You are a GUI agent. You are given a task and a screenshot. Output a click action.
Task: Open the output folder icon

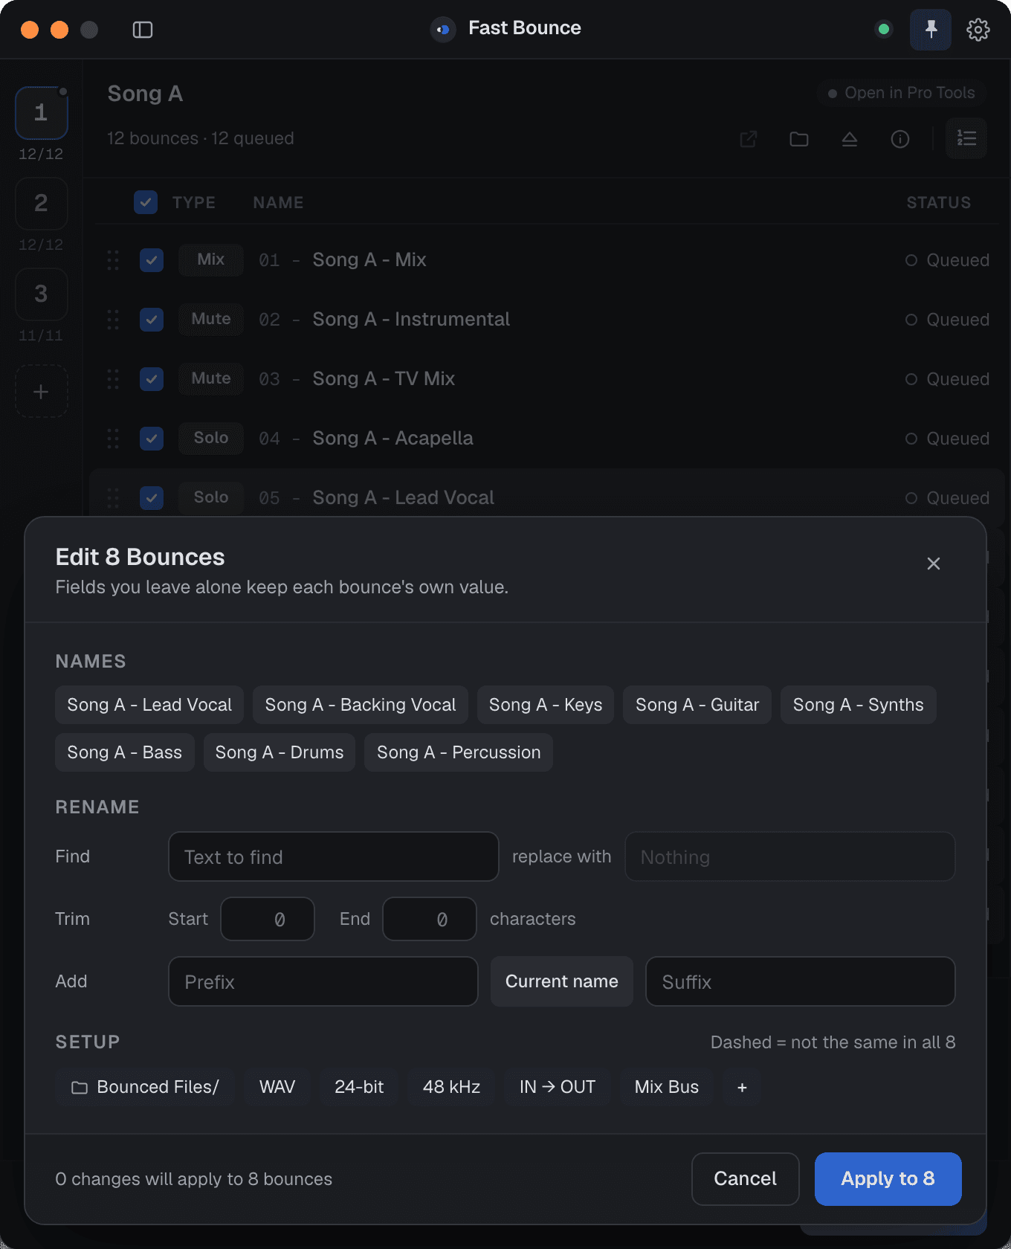coord(799,139)
